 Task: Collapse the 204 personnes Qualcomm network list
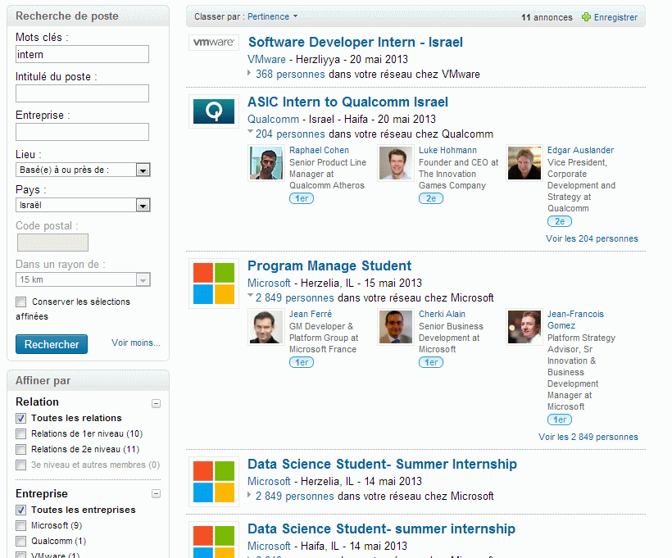(x=250, y=133)
